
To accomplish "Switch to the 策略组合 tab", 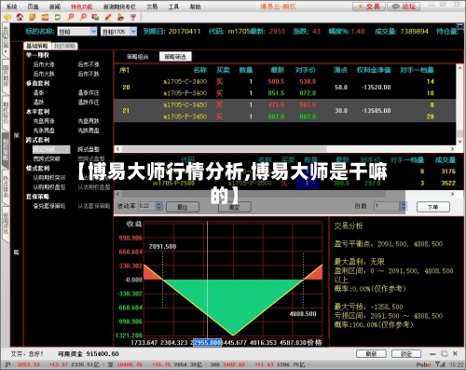I will (137, 57).
